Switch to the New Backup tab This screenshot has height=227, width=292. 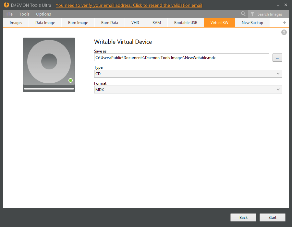tap(252, 23)
